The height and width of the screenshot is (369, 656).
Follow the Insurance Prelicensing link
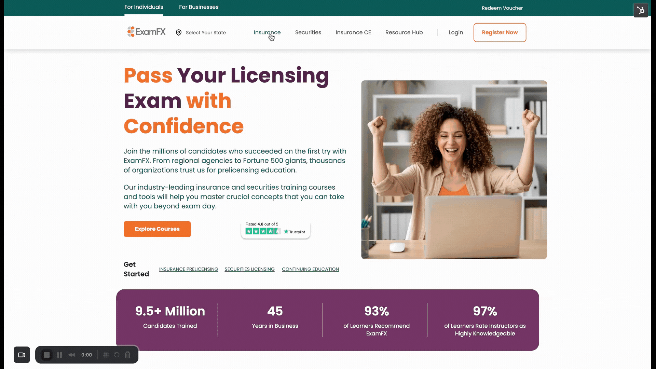pyautogui.click(x=189, y=269)
